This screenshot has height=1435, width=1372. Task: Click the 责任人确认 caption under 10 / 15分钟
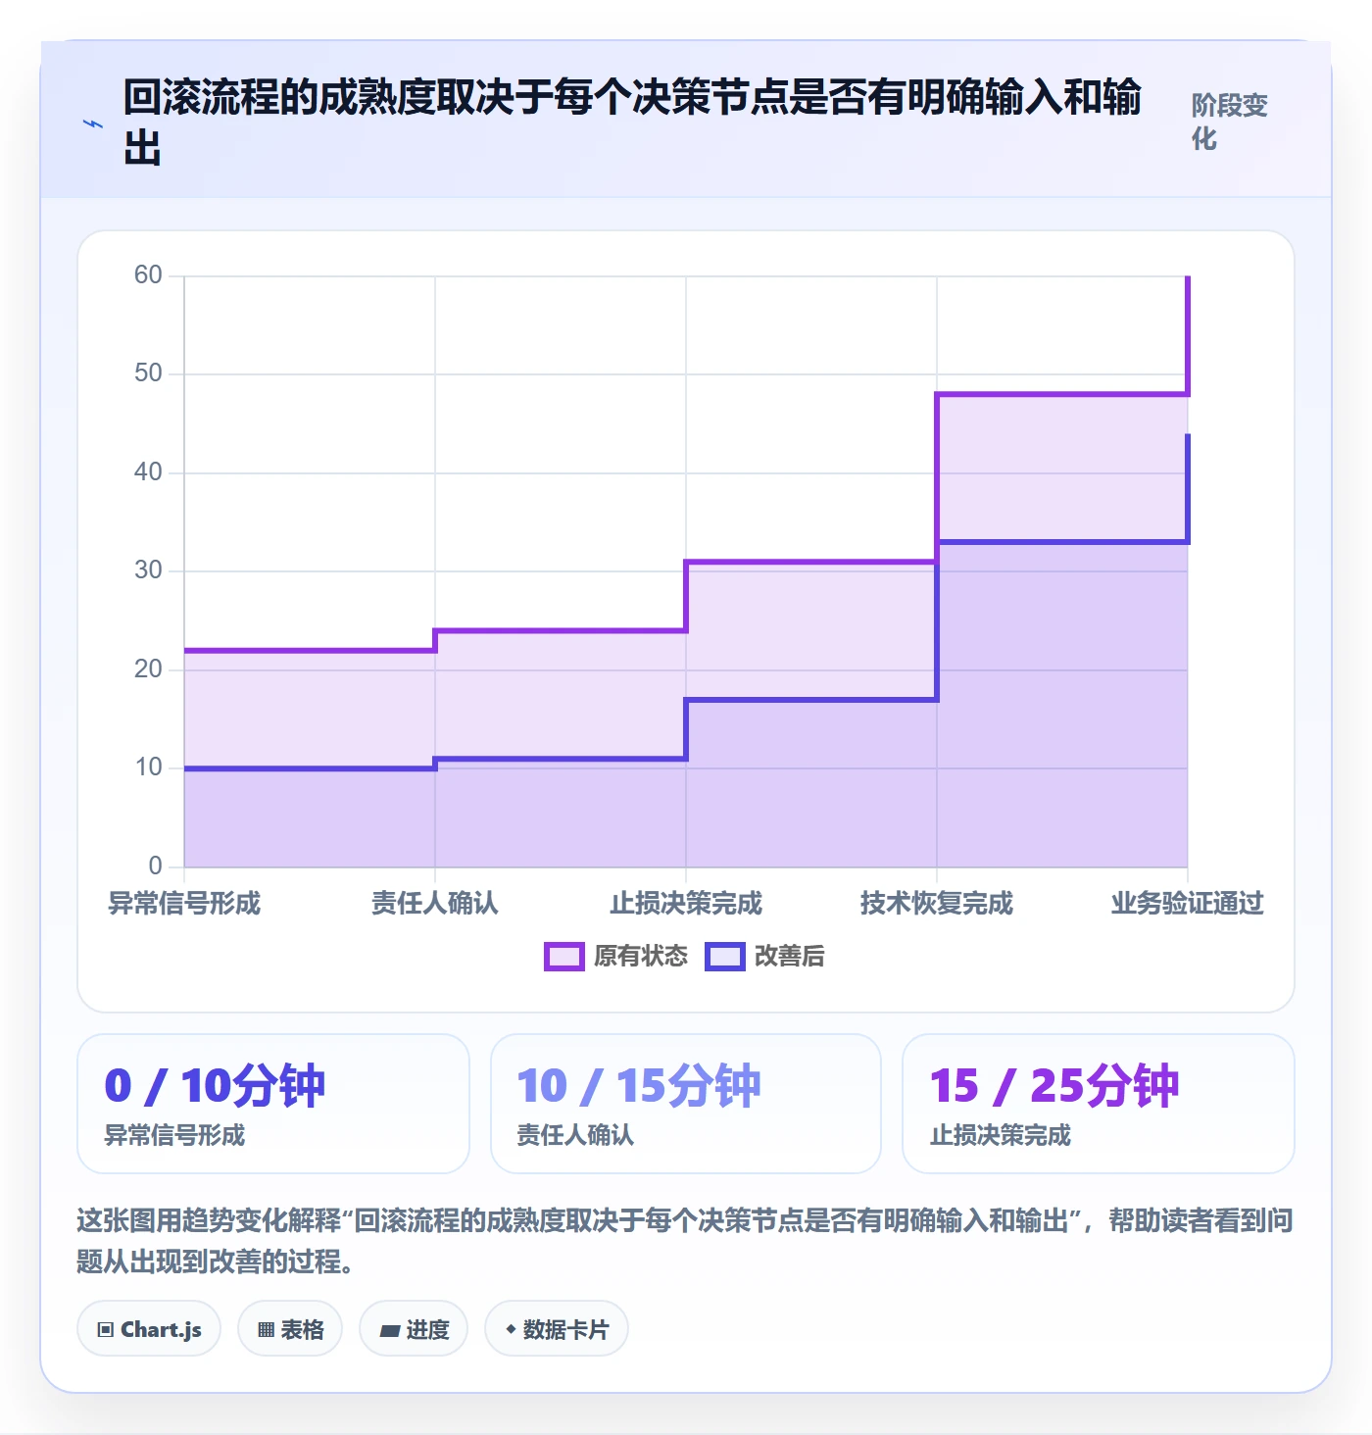click(x=575, y=1135)
